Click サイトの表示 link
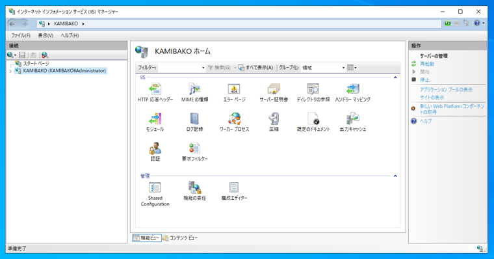494x259 pixels. click(432, 98)
